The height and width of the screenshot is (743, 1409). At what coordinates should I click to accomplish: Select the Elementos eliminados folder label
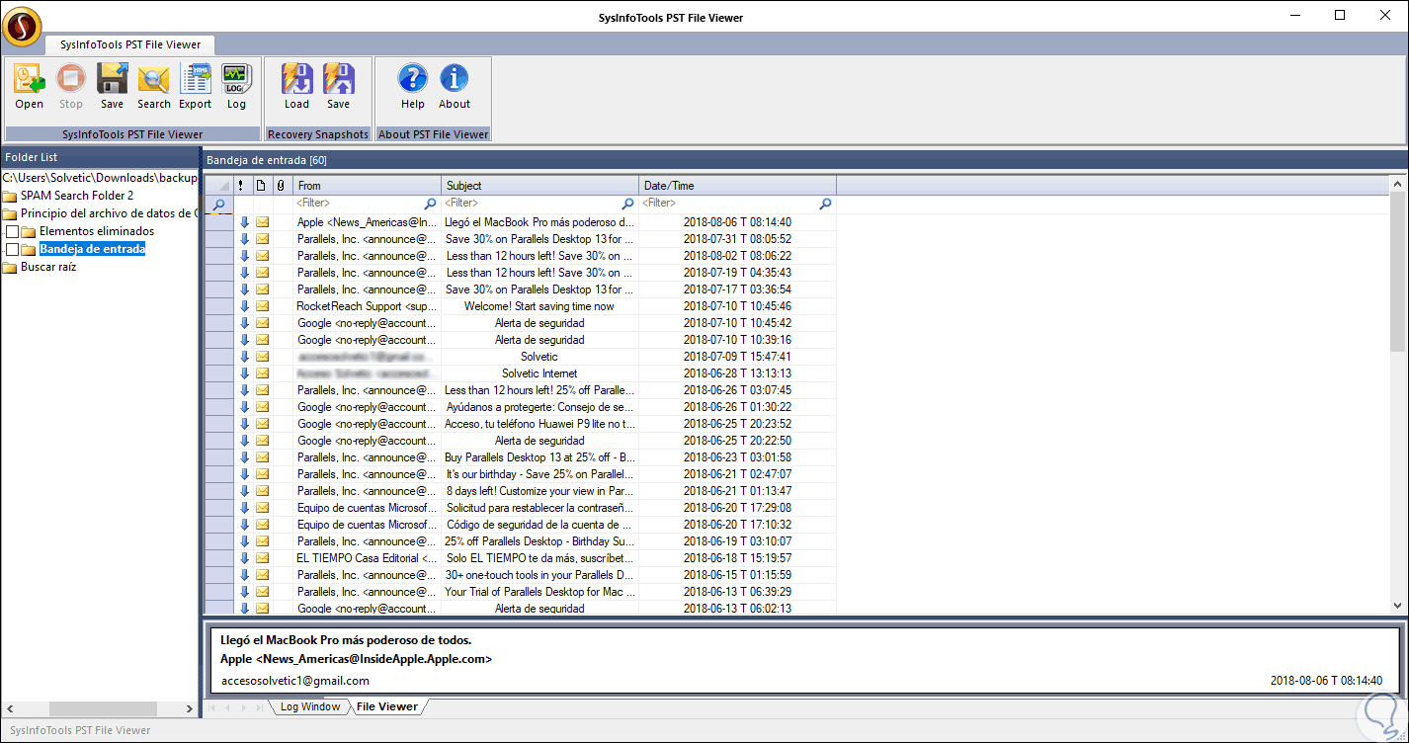[x=97, y=231]
